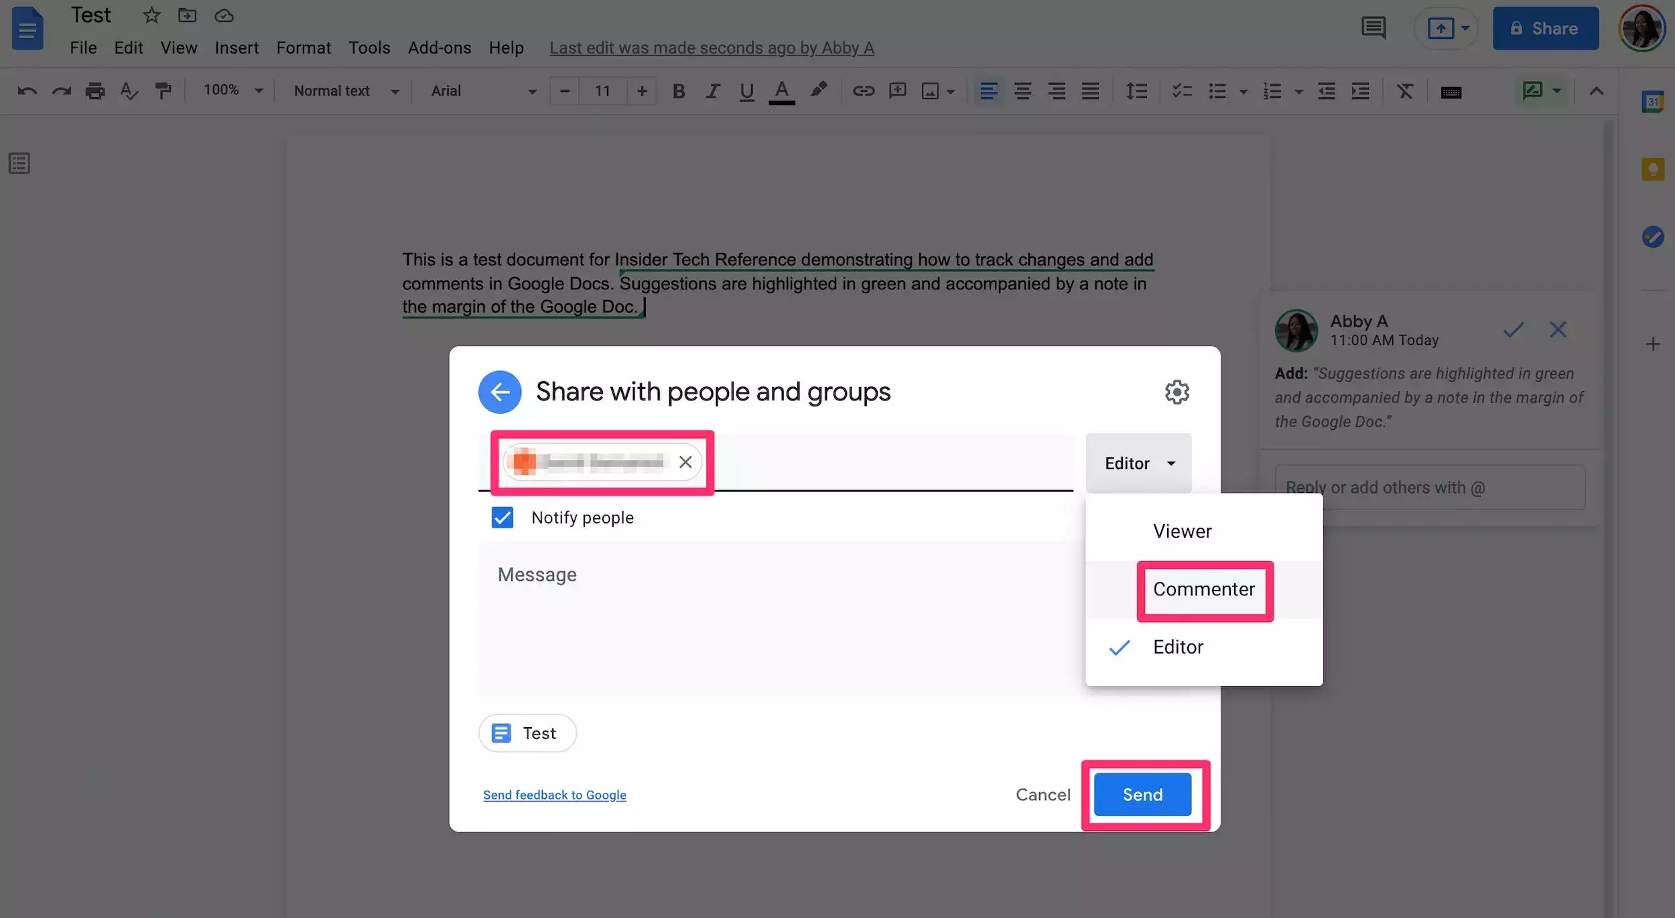Select the paint format tool
The image size is (1675, 918).
tap(163, 91)
